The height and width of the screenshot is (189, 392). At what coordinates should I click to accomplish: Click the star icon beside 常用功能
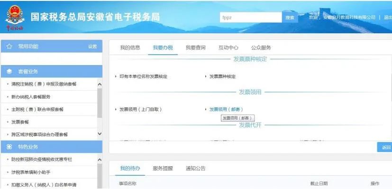pos(9,47)
